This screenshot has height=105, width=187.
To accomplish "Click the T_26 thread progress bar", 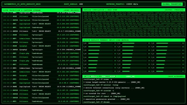I will (x=168, y=71).
